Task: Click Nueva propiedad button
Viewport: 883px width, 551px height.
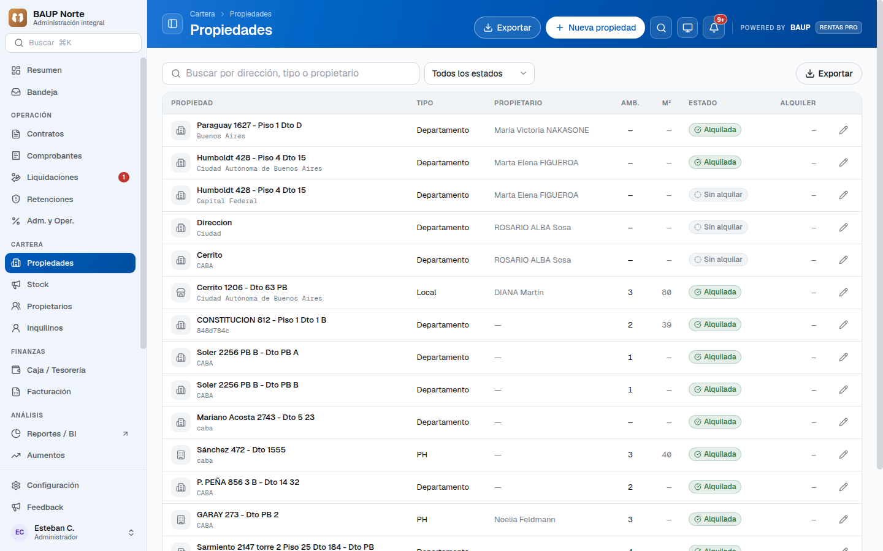Action: [x=595, y=28]
